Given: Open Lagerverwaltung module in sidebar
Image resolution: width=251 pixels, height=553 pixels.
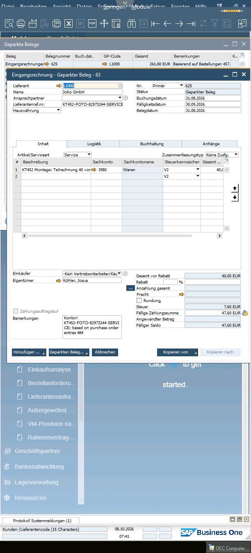Looking at the screenshot, I should (x=37, y=482).
